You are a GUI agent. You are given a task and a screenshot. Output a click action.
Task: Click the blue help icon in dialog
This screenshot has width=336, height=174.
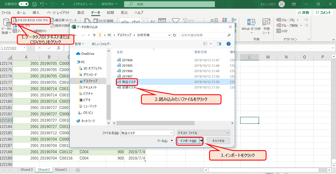(x=229, y=44)
